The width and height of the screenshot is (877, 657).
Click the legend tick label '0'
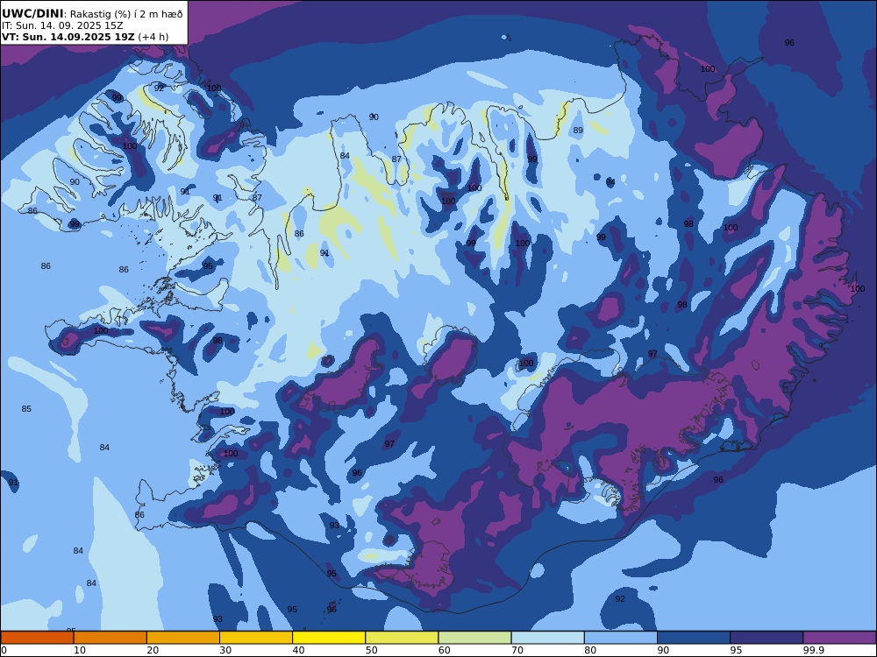[4, 650]
